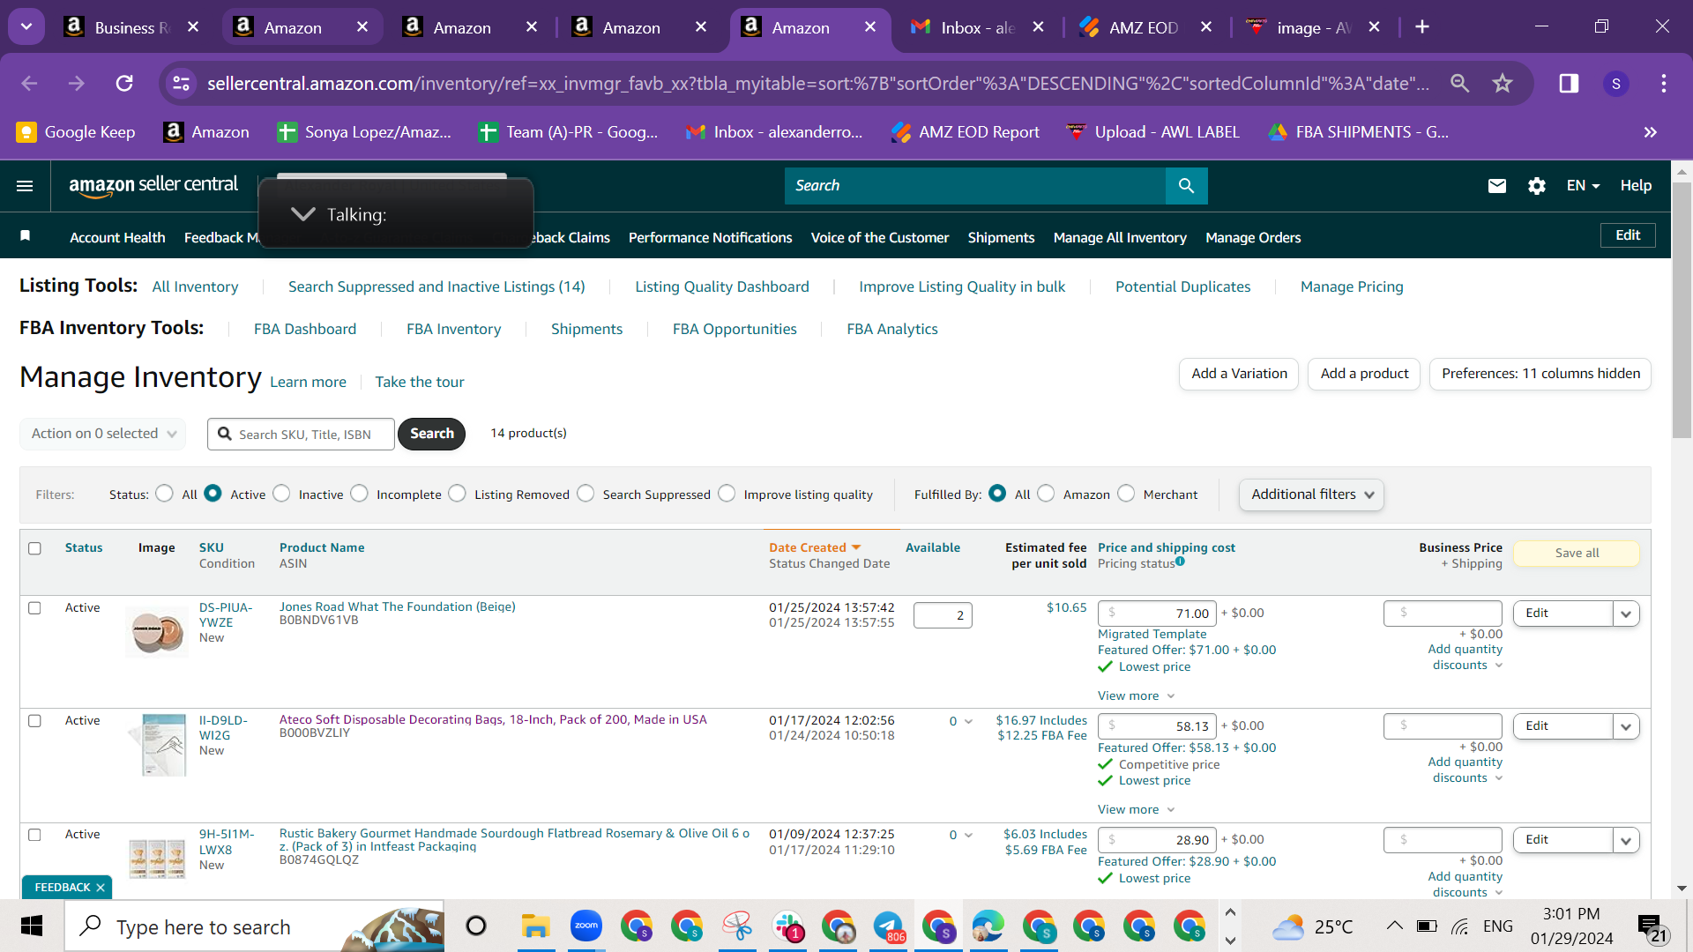Click the Search SKU, Title, ISBN field
Viewport: 1693px width, 952px height.
click(301, 434)
